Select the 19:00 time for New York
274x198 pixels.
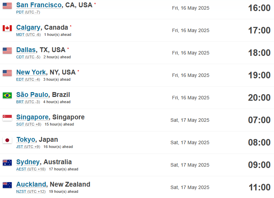pyautogui.click(x=259, y=75)
